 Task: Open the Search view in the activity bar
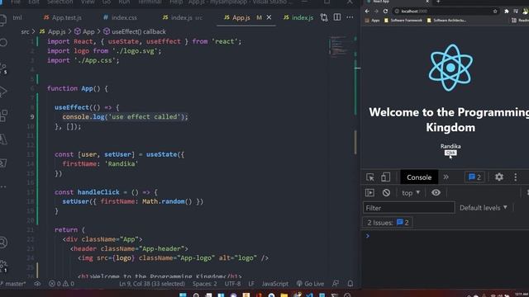pyautogui.click(x=3, y=42)
